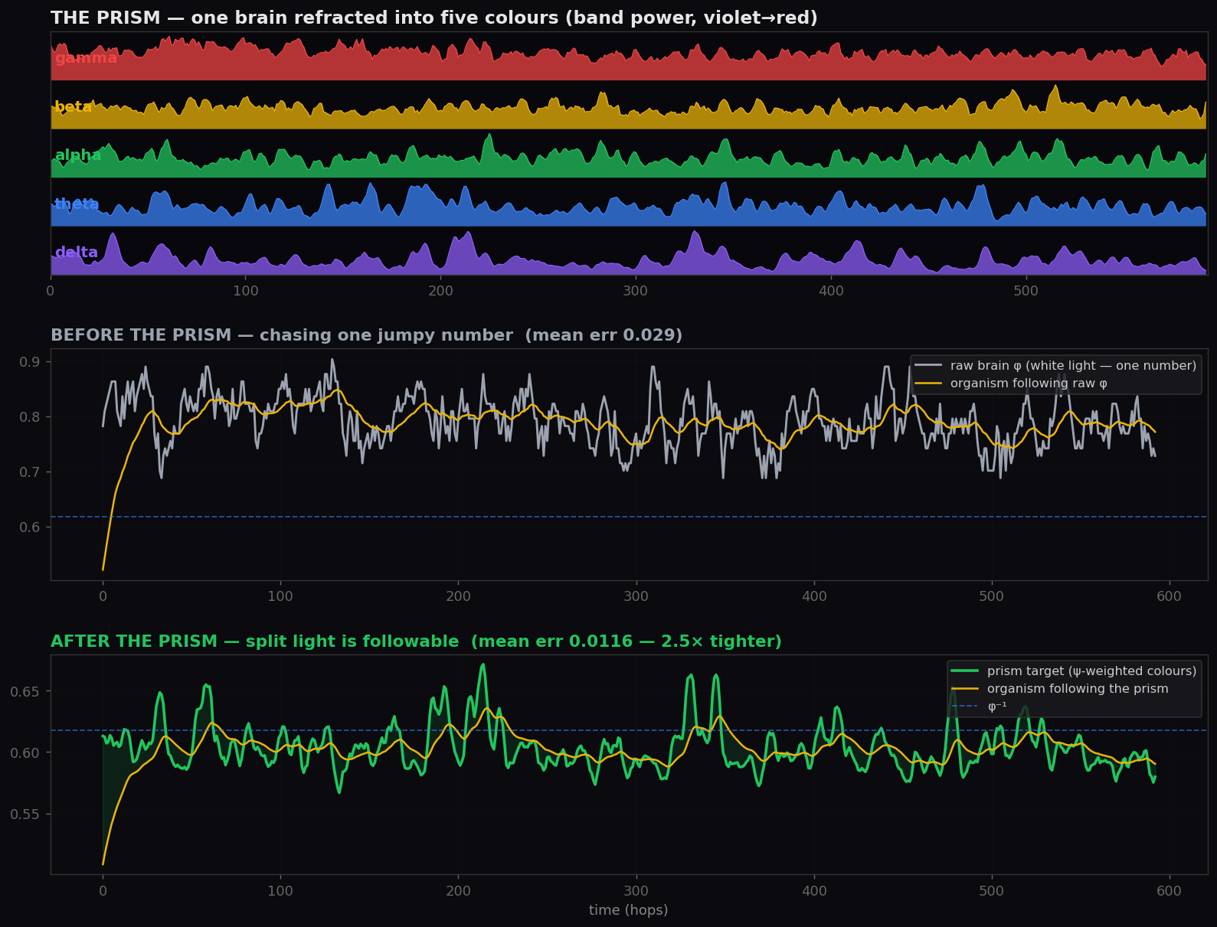Click "500" x-tick of BEFORE THE PRISM chart
Image resolution: width=1217 pixels, height=927 pixels.
[992, 596]
